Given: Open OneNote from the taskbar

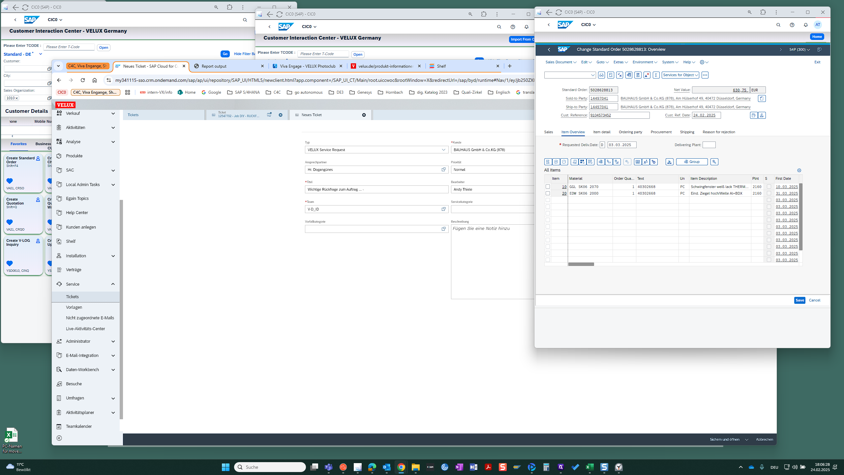Looking at the screenshot, I should 459,467.
